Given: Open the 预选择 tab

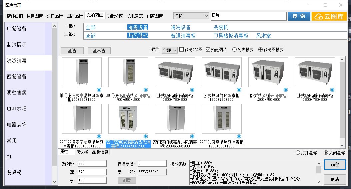Looking at the screenshot, I should [x=82, y=152].
